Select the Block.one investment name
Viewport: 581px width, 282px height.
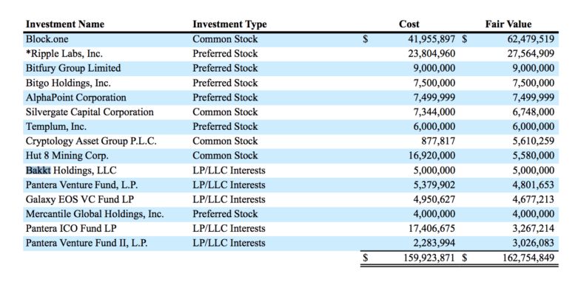point(47,39)
